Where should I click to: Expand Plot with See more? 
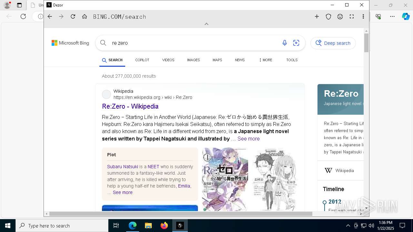[123, 192]
